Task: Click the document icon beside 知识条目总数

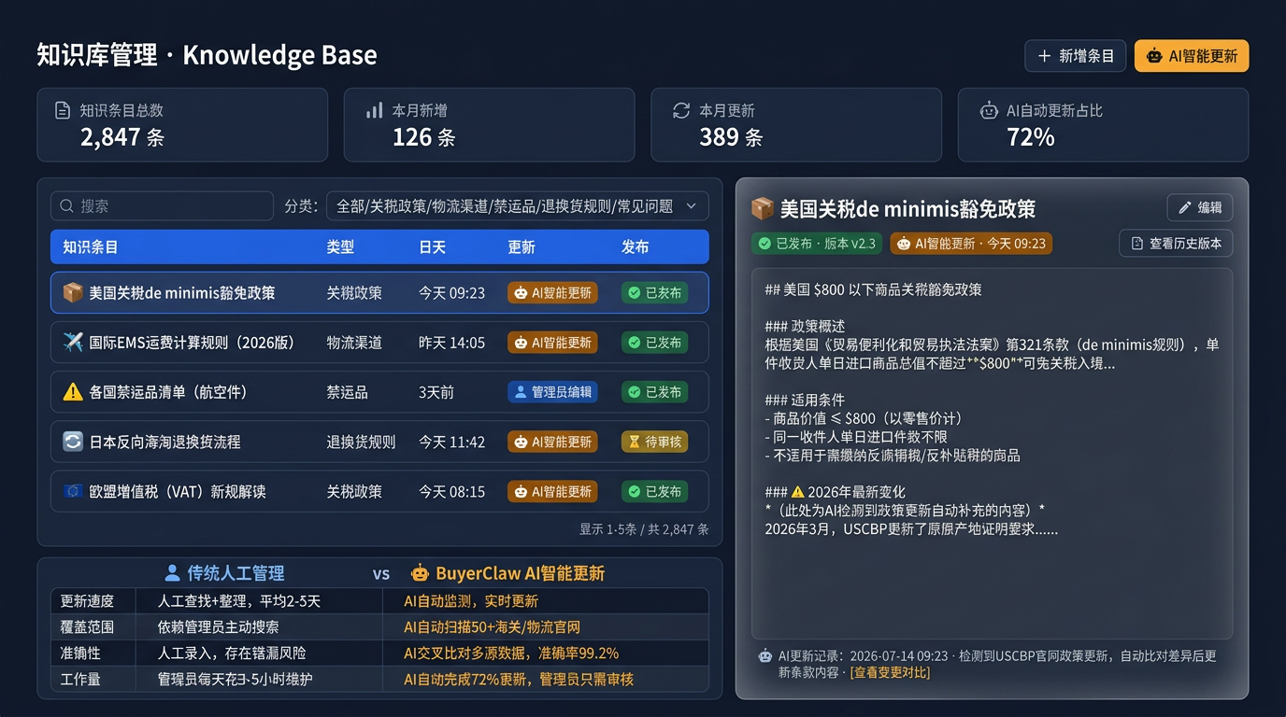Action: click(63, 110)
